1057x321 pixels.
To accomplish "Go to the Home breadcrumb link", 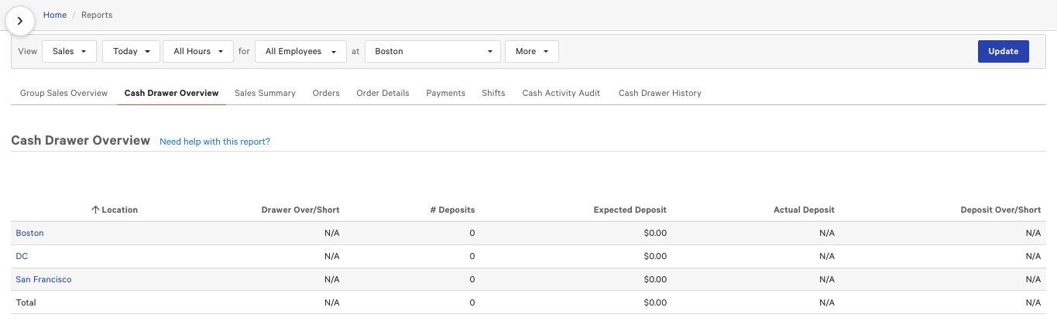I will [55, 15].
